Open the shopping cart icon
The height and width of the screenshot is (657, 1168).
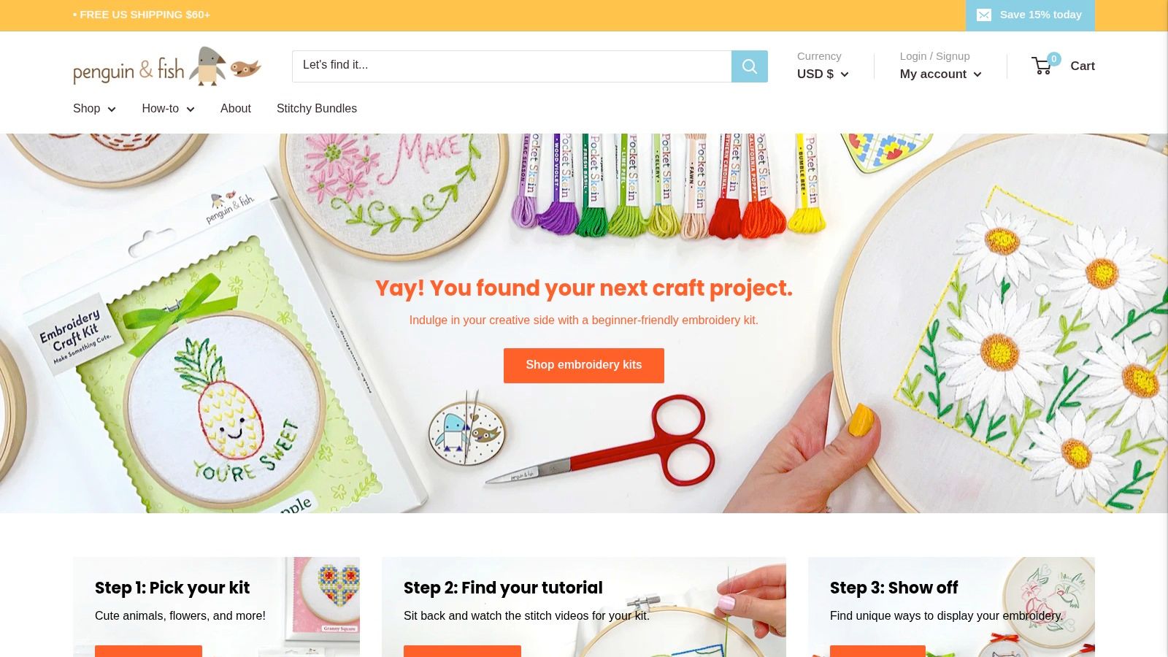pos(1042,66)
